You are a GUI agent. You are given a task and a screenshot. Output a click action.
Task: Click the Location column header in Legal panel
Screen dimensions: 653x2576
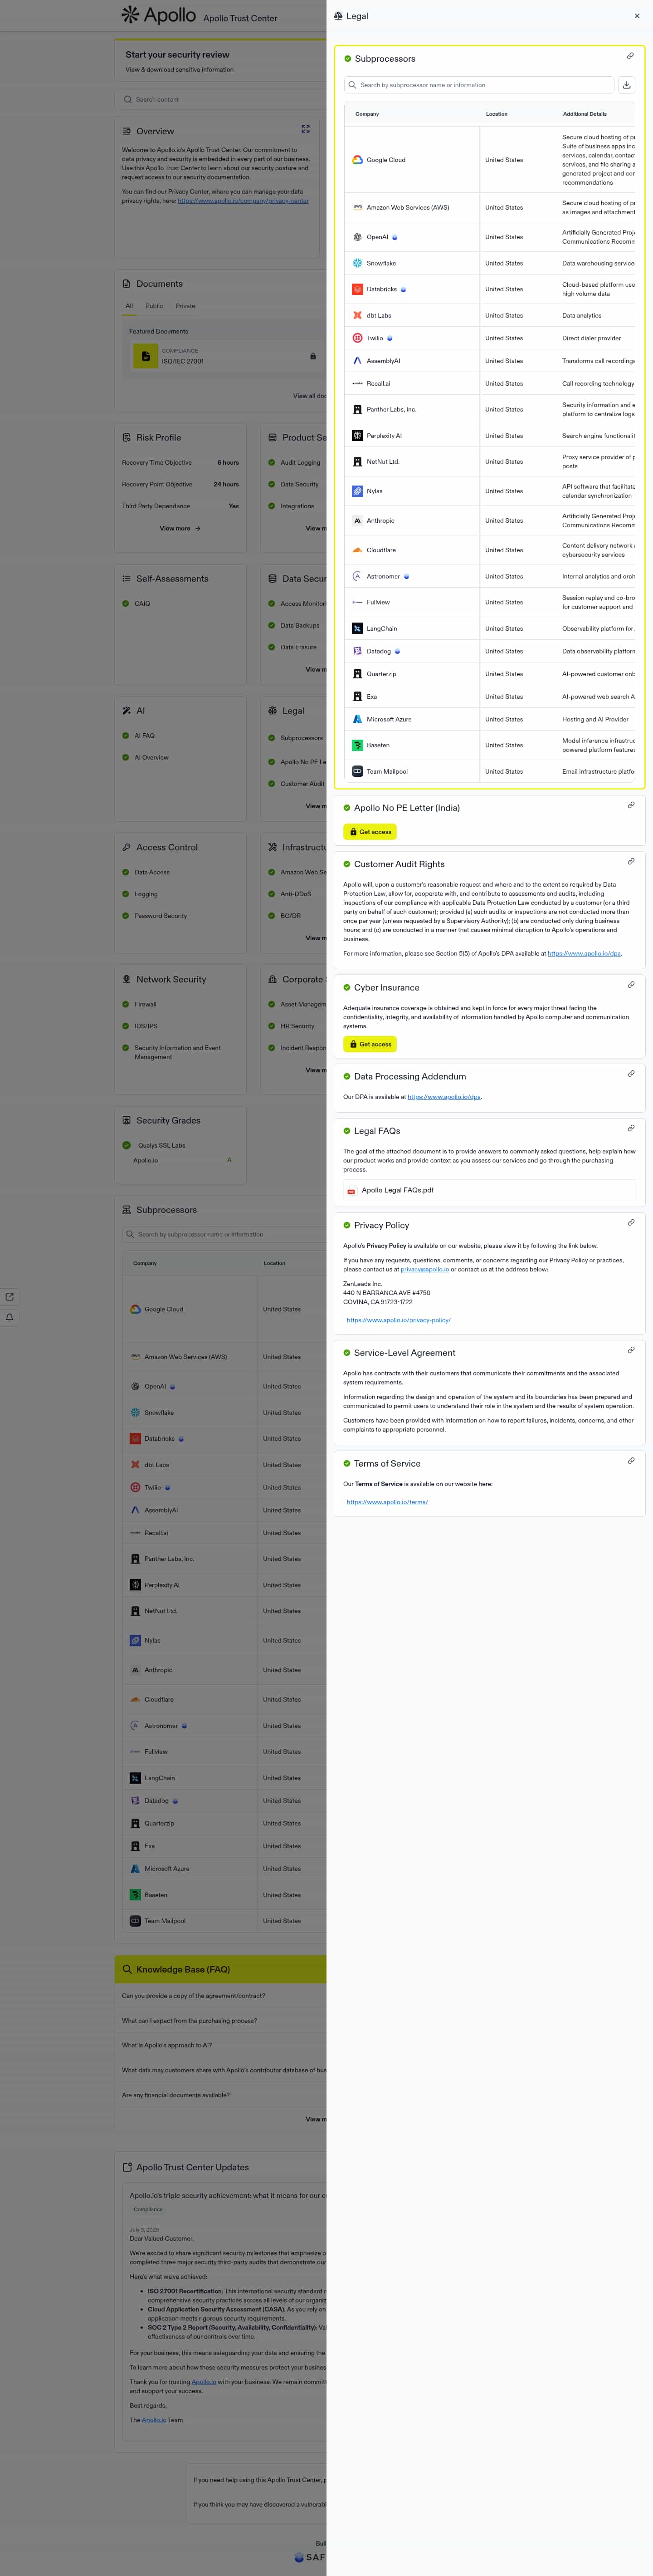coord(496,114)
